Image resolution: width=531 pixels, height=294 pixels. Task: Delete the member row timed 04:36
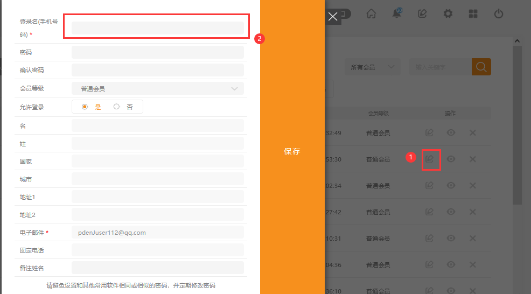(473, 265)
